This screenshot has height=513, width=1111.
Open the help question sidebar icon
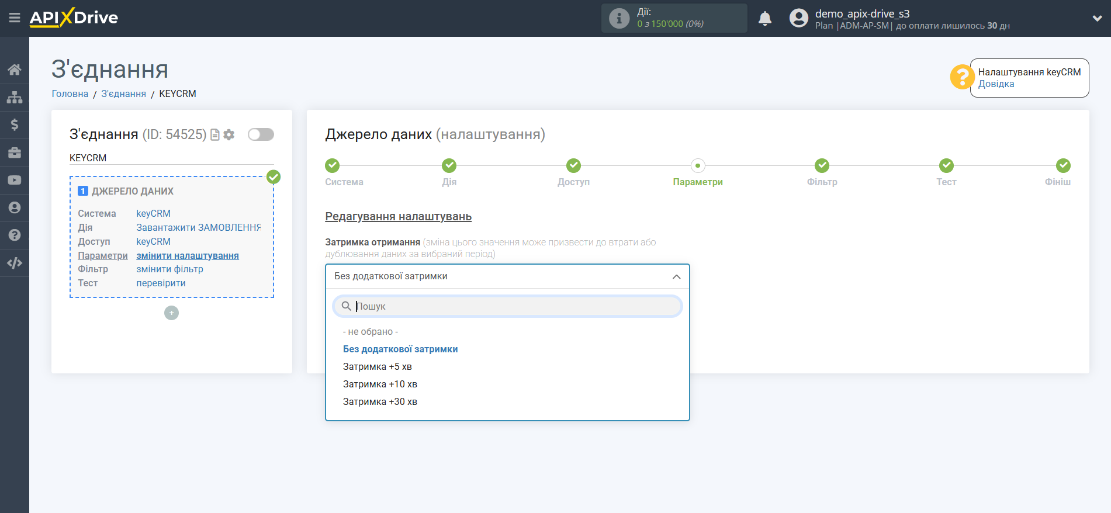[x=15, y=235]
